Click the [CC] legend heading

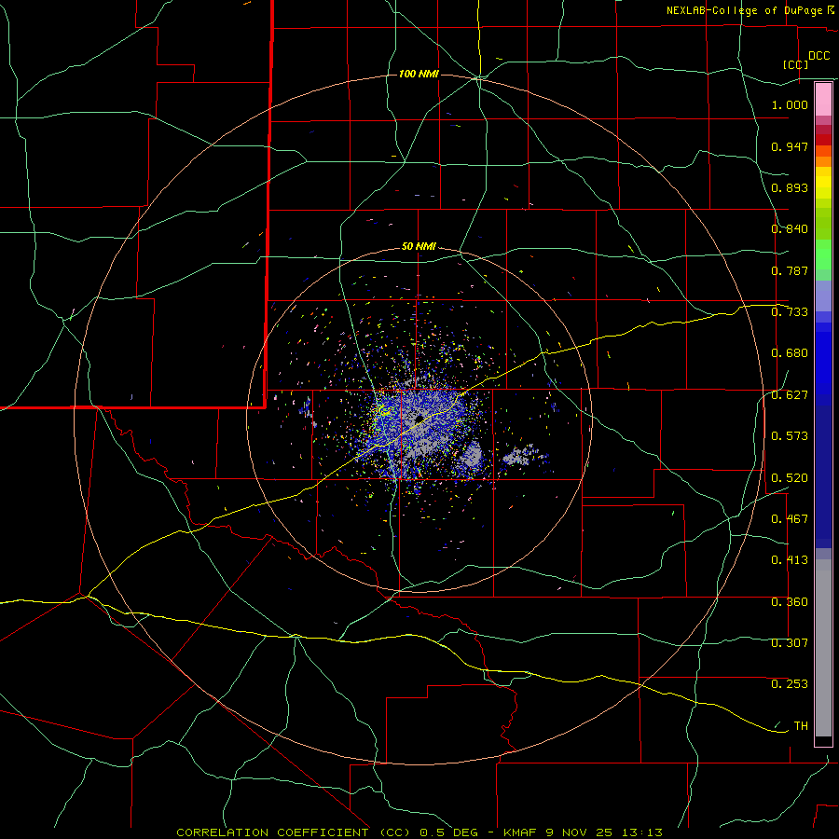(796, 64)
